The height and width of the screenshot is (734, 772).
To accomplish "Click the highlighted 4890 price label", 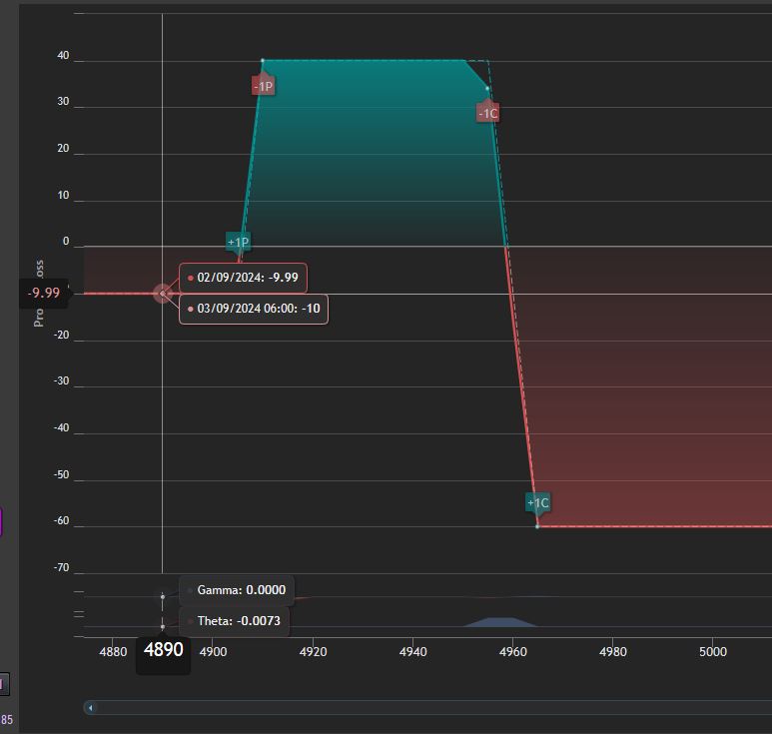I will [164, 650].
